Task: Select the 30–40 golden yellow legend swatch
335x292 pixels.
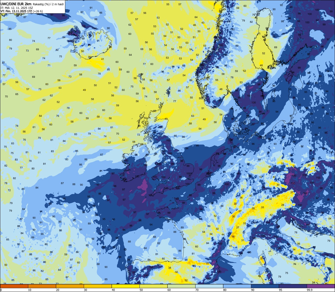Action: click(98, 286)
